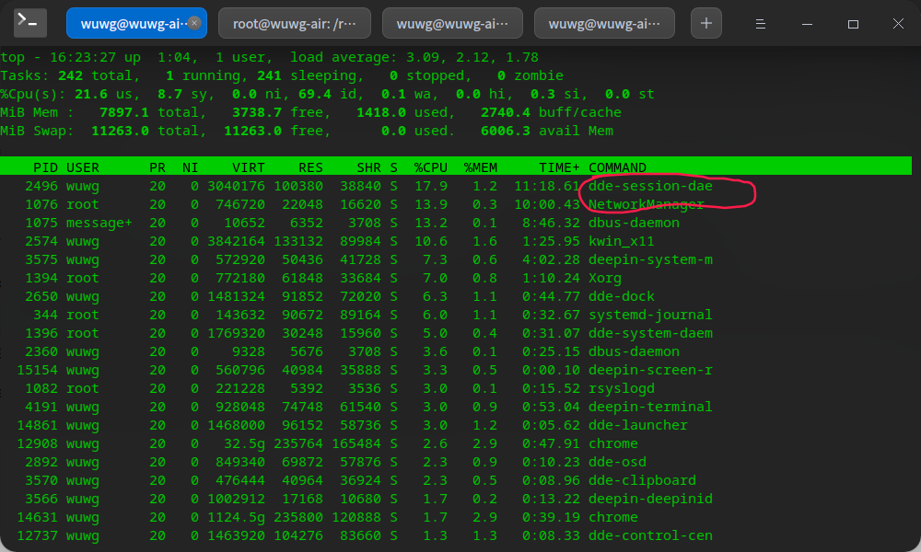The image size is (921, 552).
Task: Click the RES column header
Action: [x=310, y=167]
